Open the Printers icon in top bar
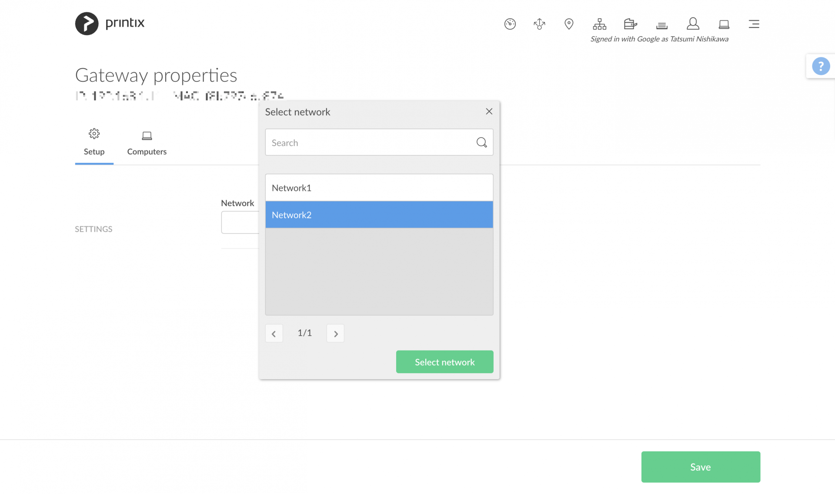Image resolution: width=835 pixels, height=494 pixels. coord(630,24)
